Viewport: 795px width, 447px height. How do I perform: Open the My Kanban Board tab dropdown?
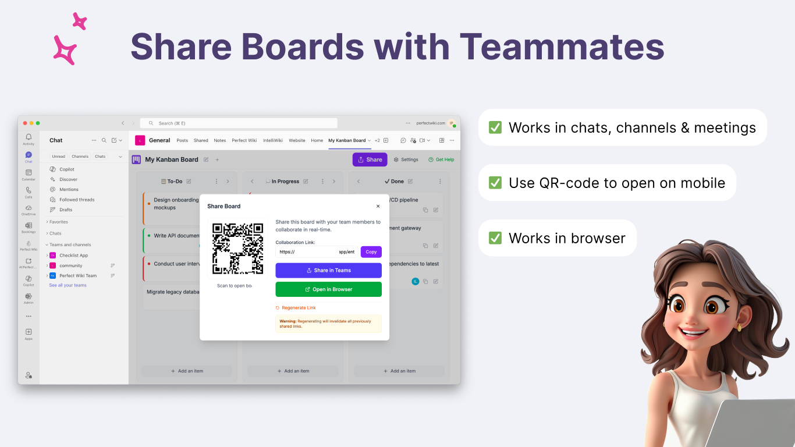(x=370, y=140)
